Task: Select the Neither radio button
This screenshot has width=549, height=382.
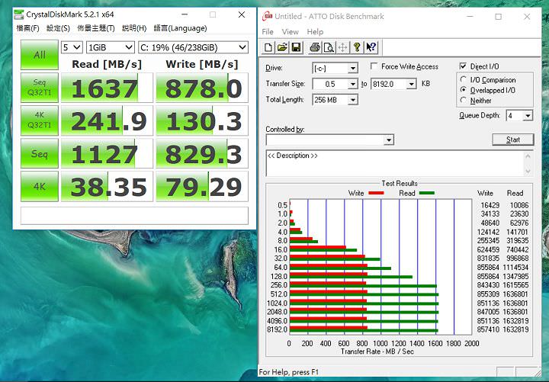Action: 464,101
